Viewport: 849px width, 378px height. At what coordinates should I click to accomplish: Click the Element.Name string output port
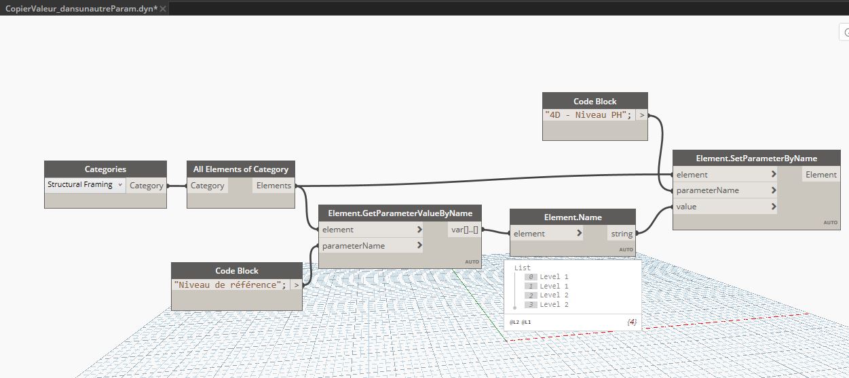[x=621, y=234]
